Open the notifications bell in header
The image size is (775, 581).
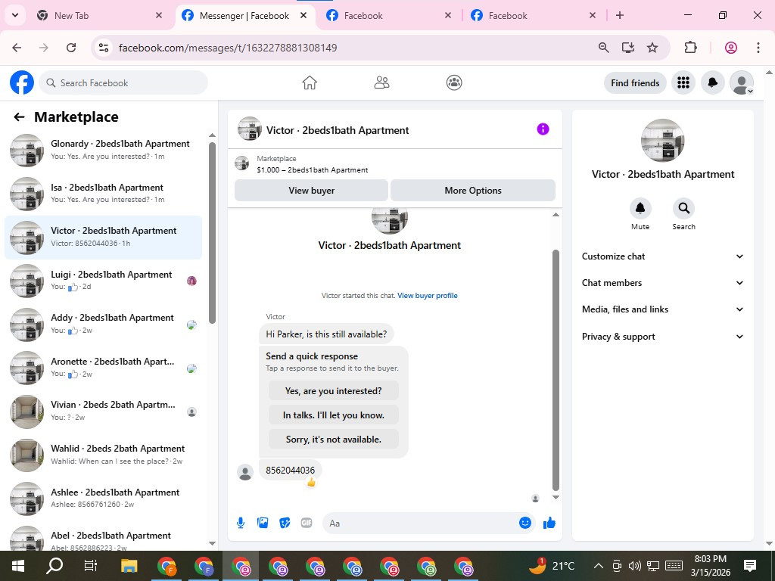point(712,82)
